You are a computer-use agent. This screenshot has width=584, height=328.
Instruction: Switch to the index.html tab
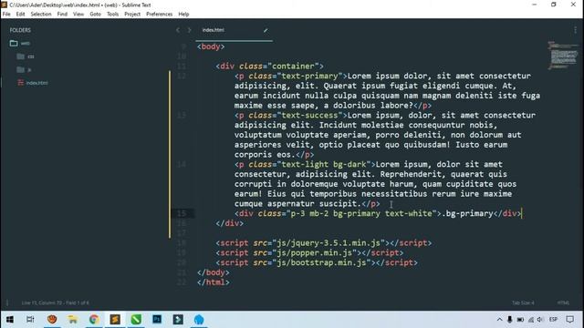(x=213, y=30)
